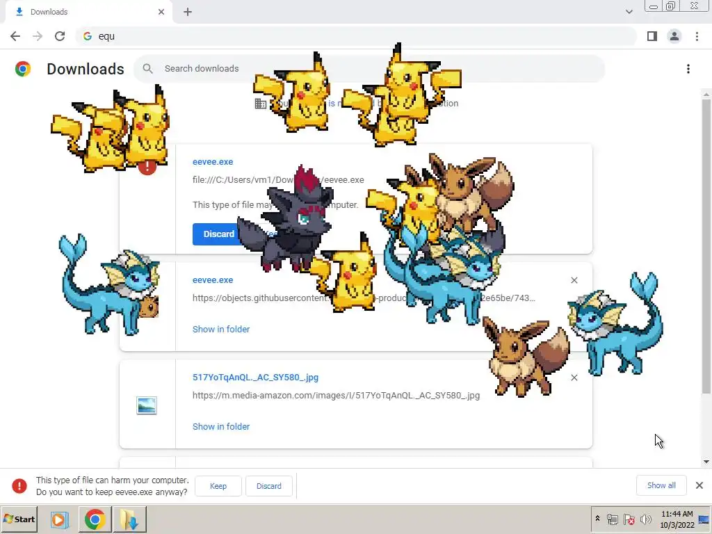This screenshot has height=534, width=712.
Task: Open Windows Media Player from taskbar
Action: click(x=59, y=519)
